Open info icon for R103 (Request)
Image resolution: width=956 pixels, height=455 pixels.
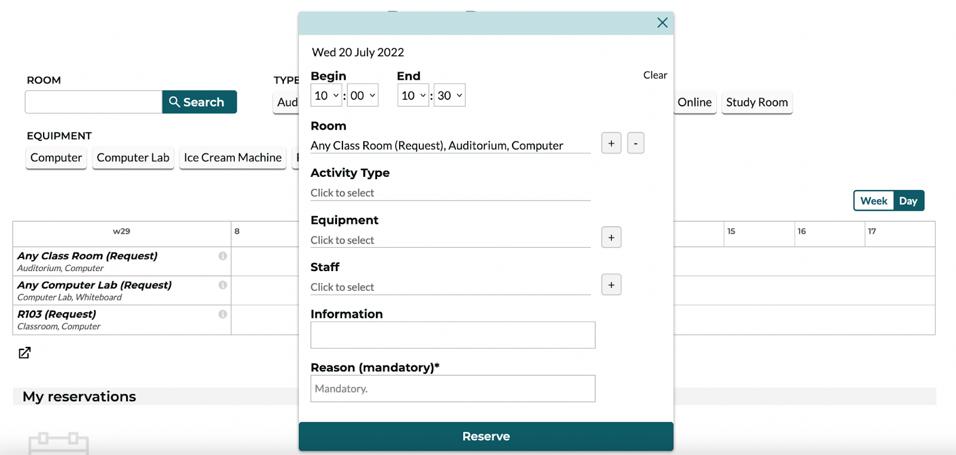pyautogui.click(x=222, y=314)
